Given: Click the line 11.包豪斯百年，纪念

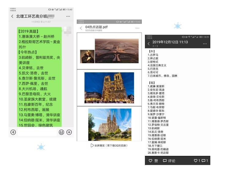Looking at the screenshot, I should (x=36, y=105).
